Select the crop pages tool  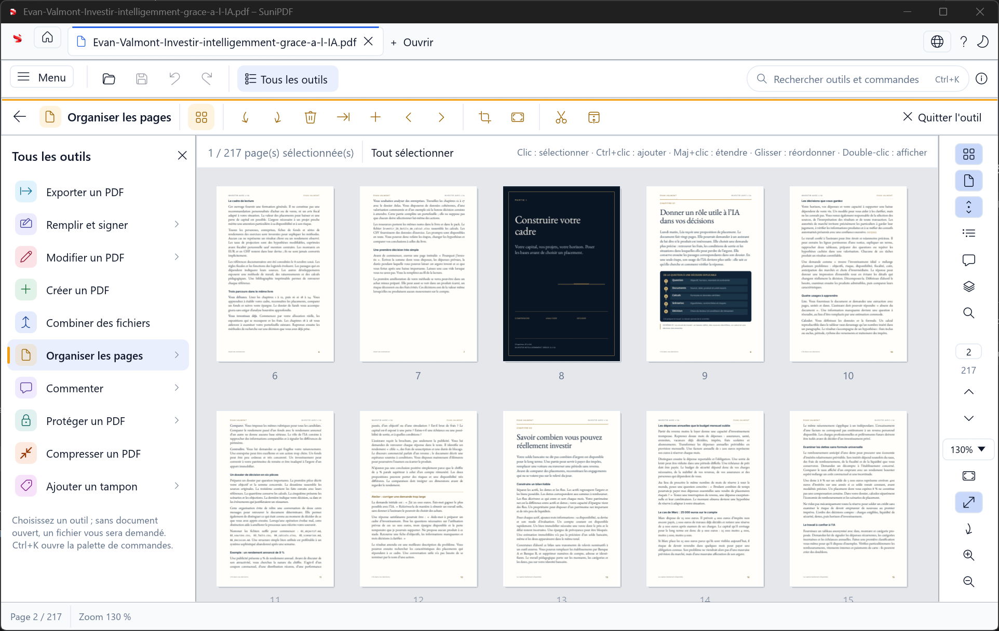(485, 117)
